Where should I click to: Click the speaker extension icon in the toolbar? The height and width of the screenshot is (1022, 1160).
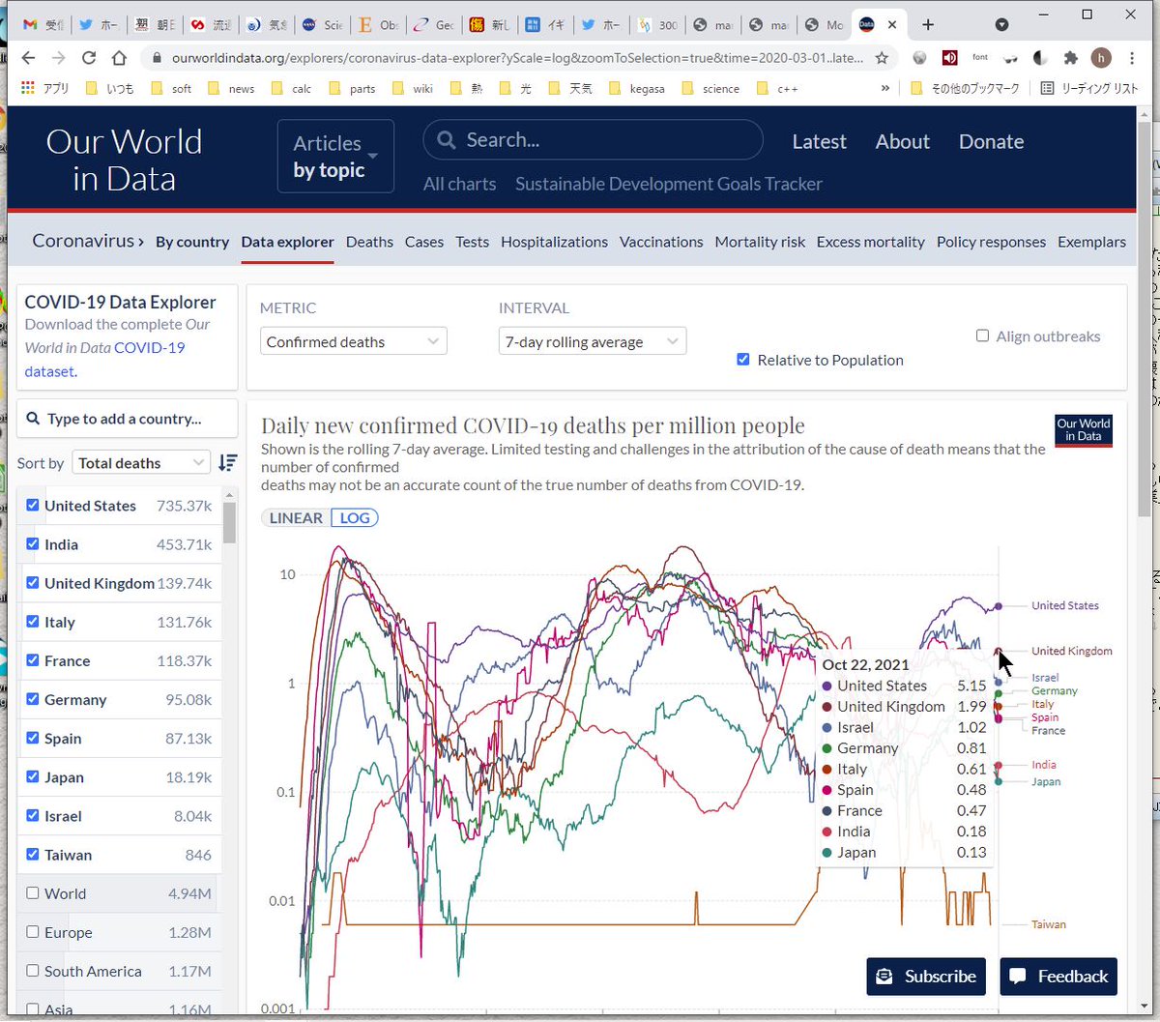[x=949, y=58]
